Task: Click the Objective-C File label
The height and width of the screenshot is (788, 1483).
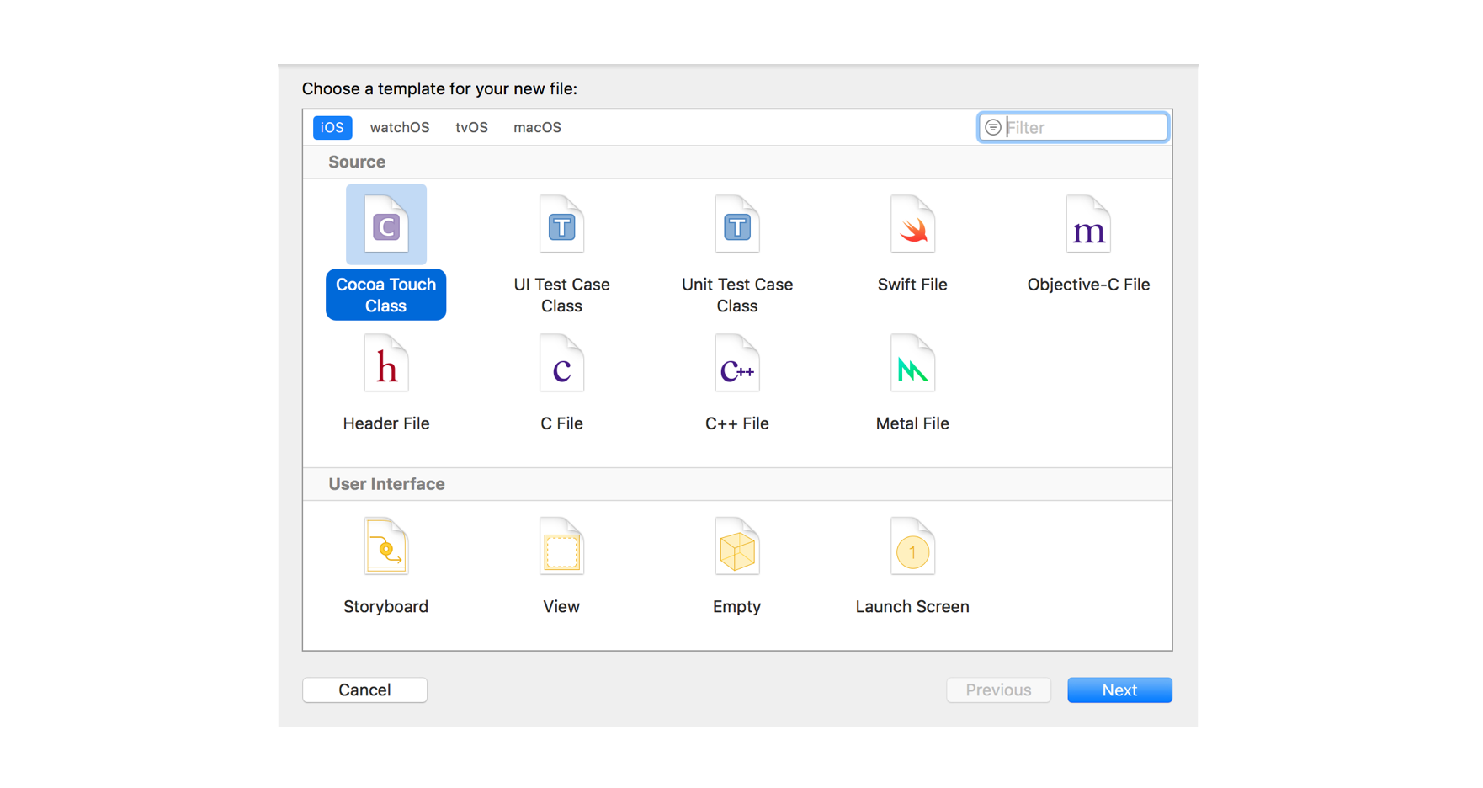Action: click(x=1088, y=285)
